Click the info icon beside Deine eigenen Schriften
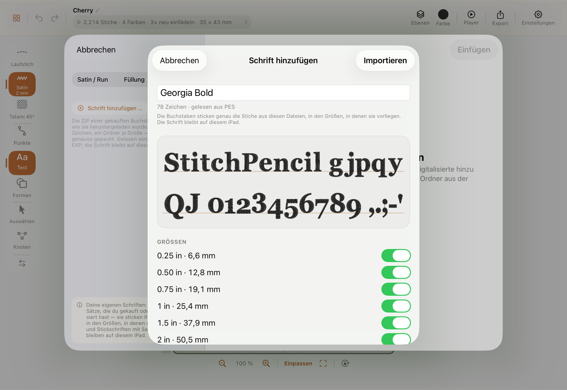The image size is (567, 390). pos(80,305)
